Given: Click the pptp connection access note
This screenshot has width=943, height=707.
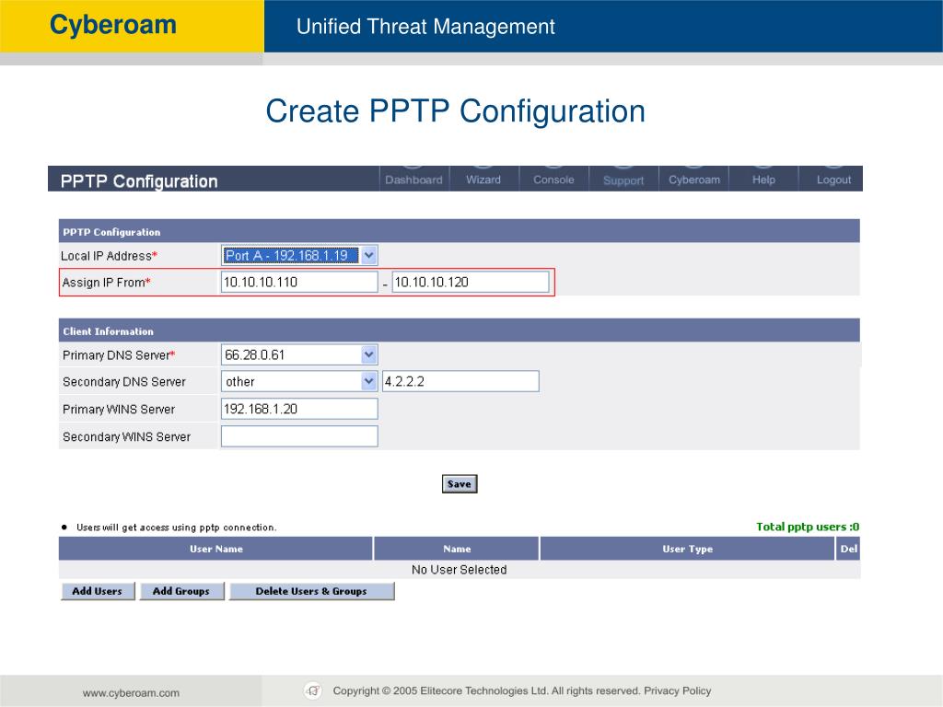Looking at the screenshot, I should [176, 527].
